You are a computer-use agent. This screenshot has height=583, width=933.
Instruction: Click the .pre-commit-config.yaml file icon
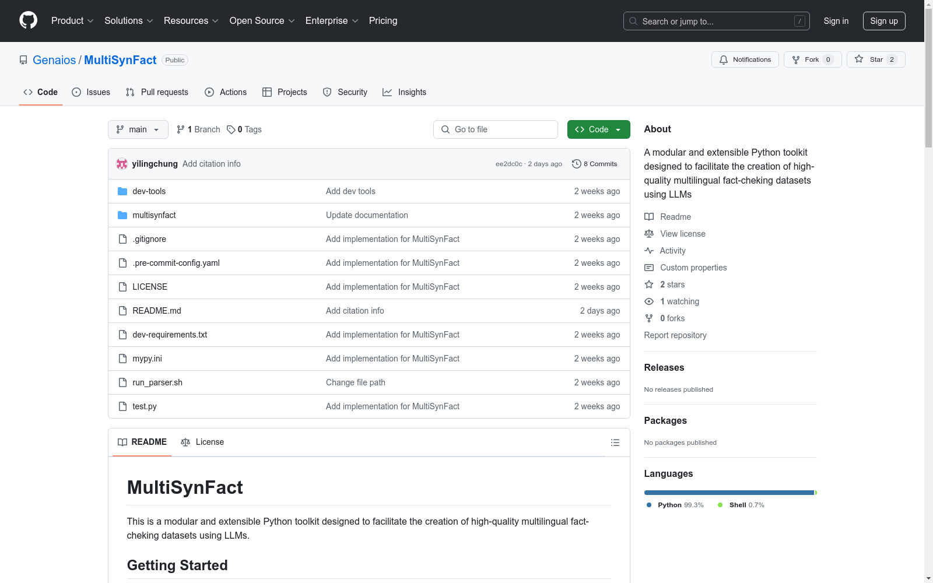122,263
